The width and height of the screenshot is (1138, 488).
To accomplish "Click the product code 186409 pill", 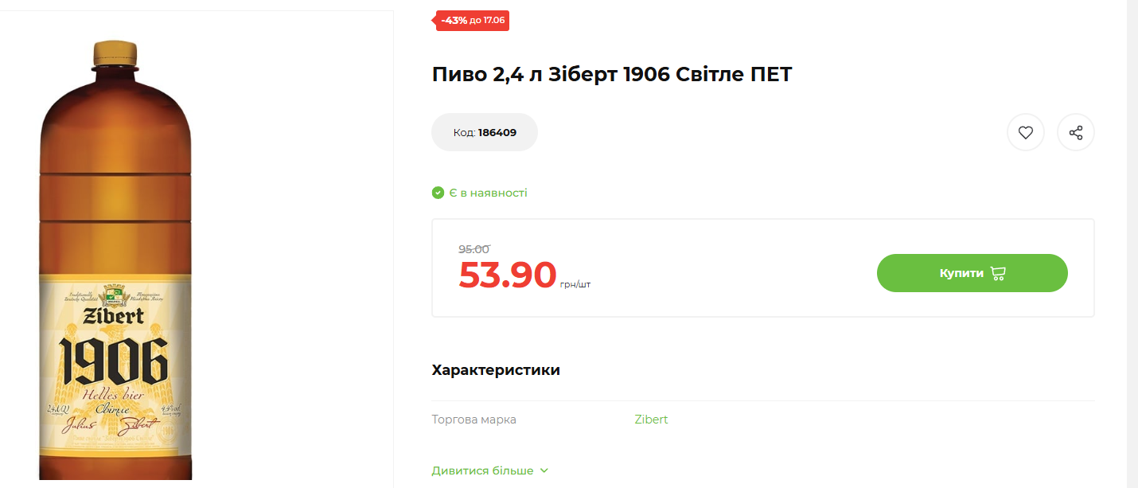I will (485, 132).
